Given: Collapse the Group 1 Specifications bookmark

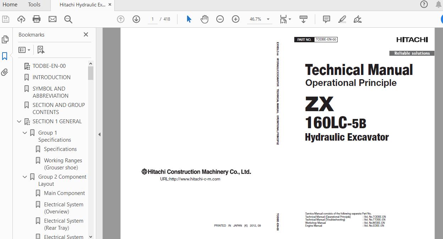Looking at the screenshot, I should point(24,132).
